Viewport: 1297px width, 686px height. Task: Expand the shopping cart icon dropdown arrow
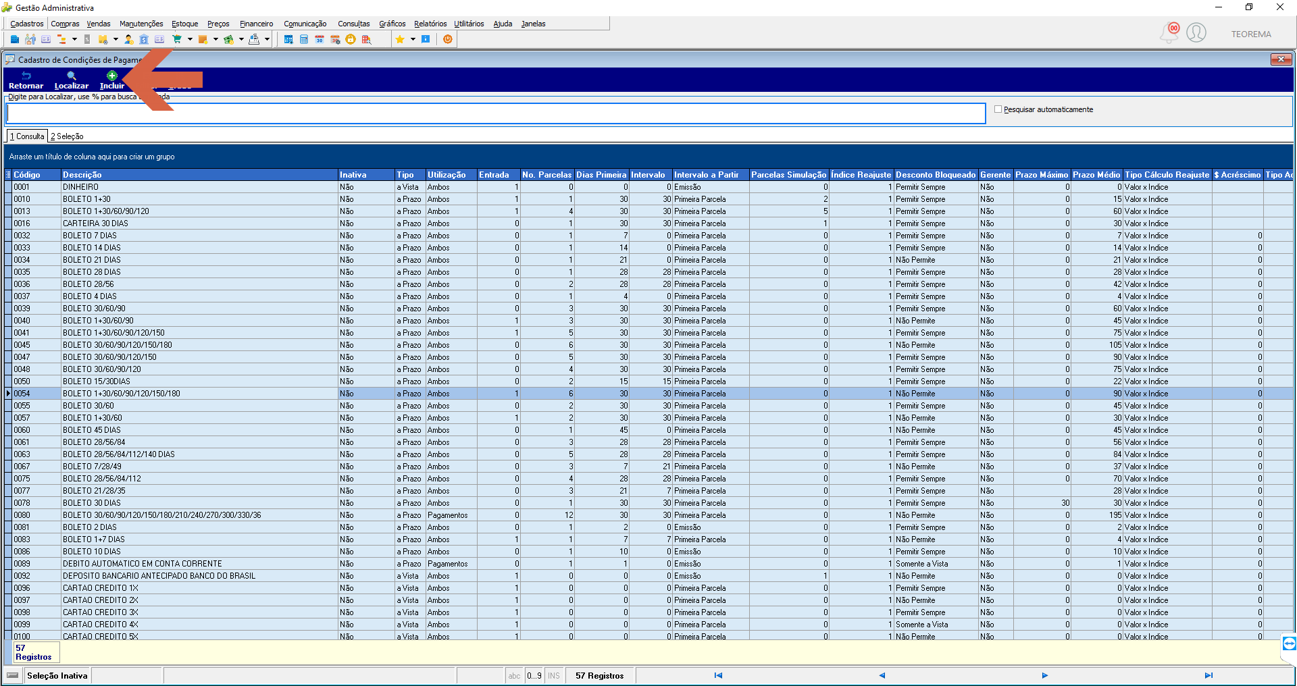pos(190,40)
